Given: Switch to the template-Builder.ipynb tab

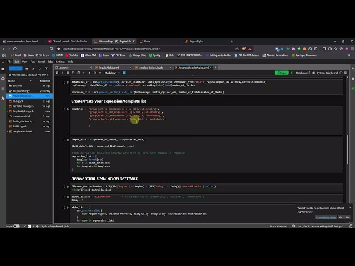Looking at the screenshot, I should 153,68.
